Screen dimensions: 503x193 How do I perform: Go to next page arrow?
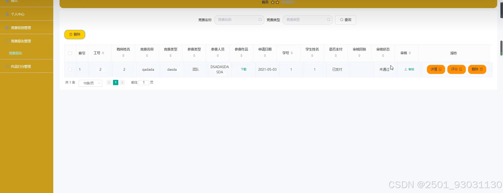122,82
